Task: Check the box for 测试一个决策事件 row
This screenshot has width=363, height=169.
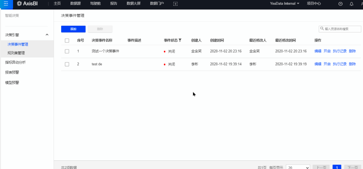Action: pos(67,51)
